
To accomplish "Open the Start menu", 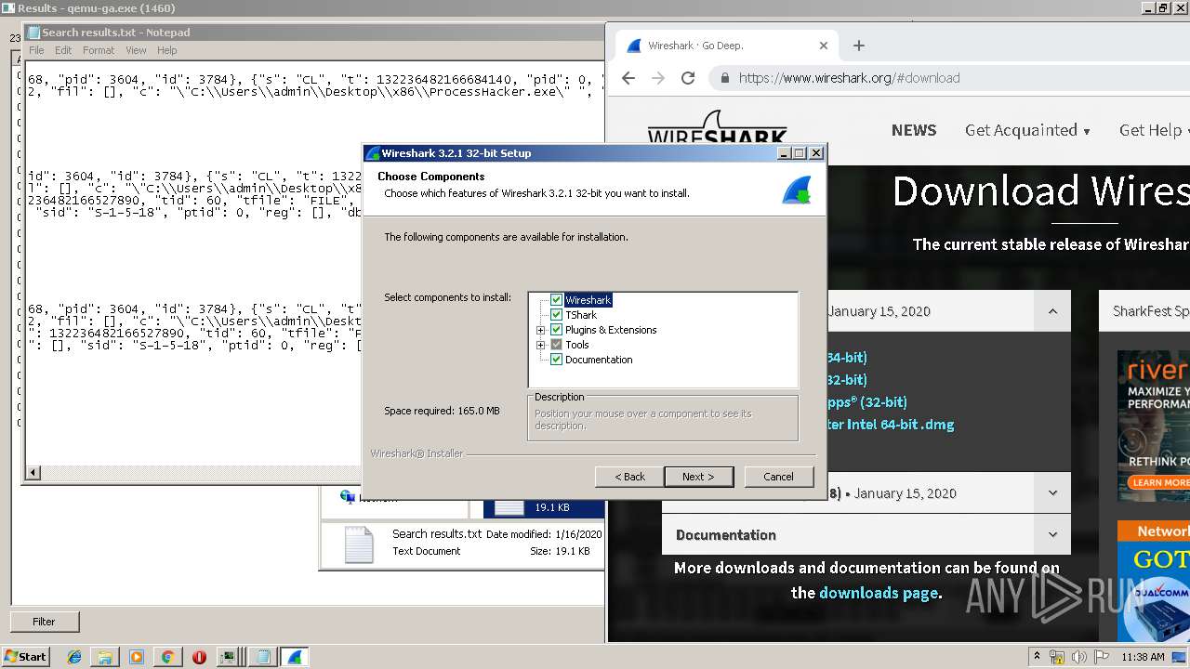I will pyautogui.click(x=25, y=657).
